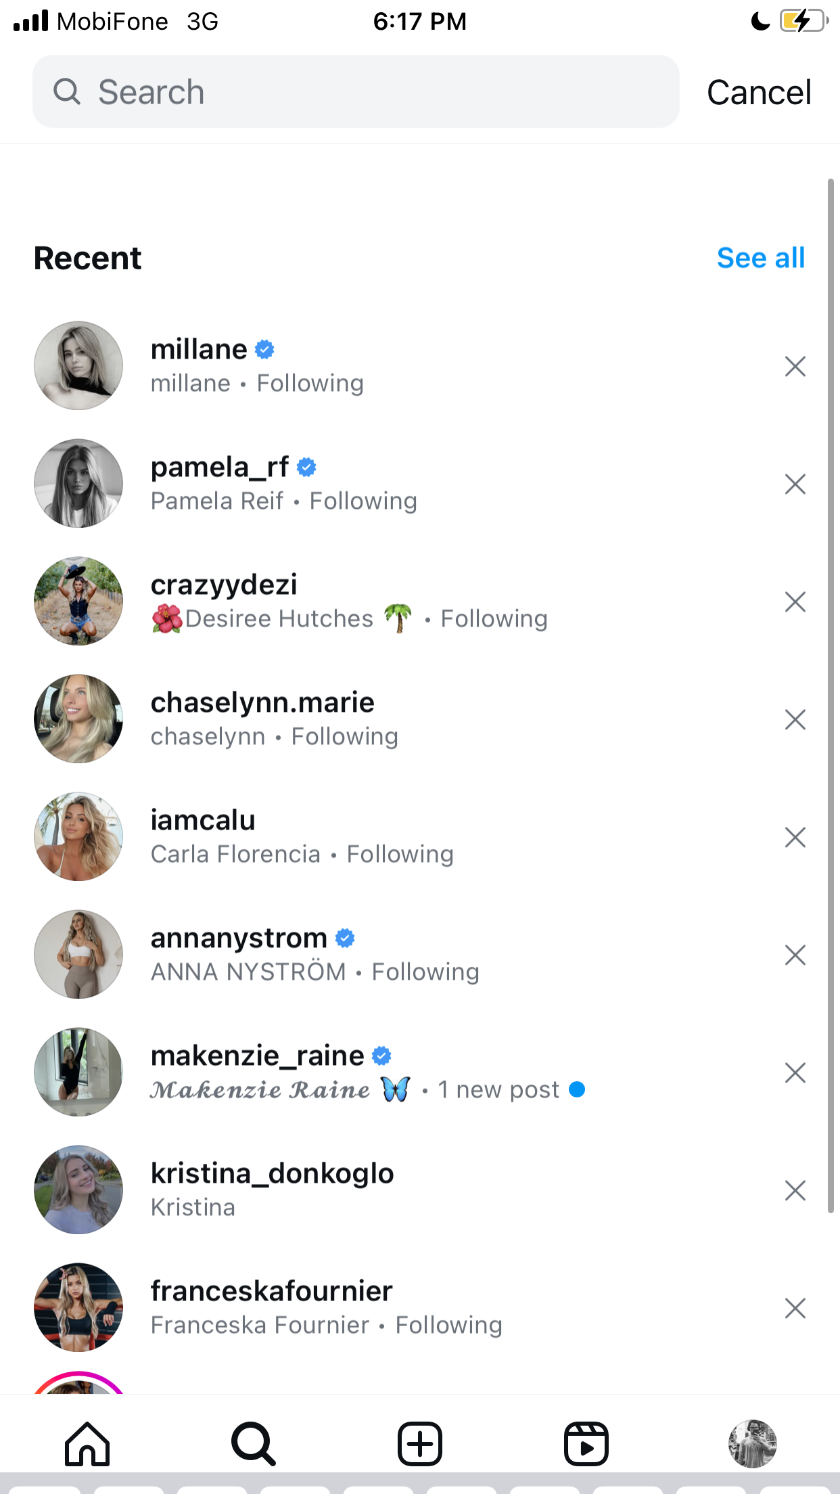Open annanystrom profile picture
The height and width of the screenshot is (1494, 840).
click(x=78, y=954)
